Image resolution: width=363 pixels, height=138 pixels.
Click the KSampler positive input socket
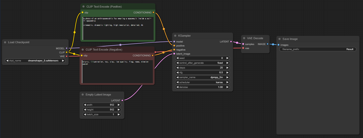click(x=174, y=45)
